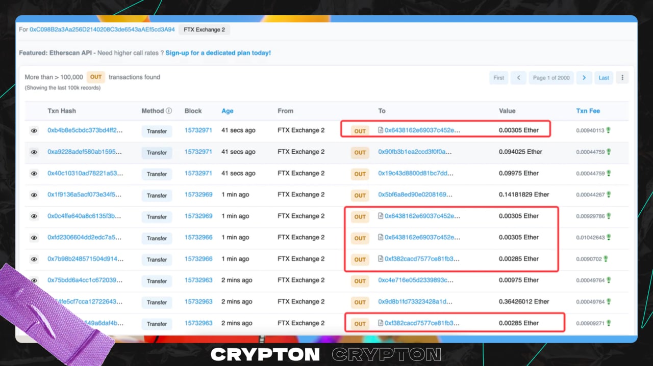Image resolution: width=653 pixels, height=366 pixels.
Task: Open transaction hash 0x40c10310ad78221a53
Action: [85, 173]
